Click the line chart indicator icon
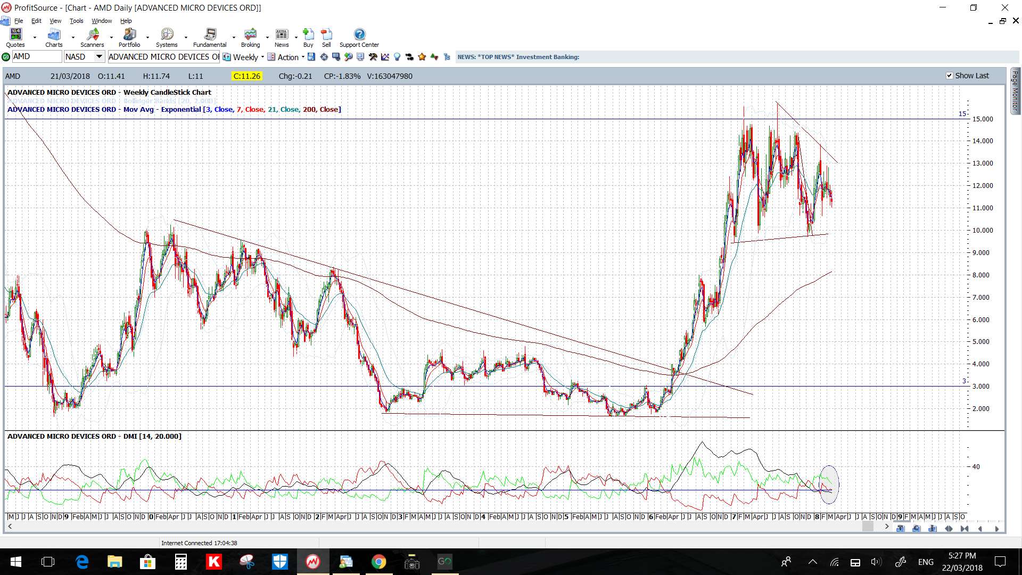 (385, 57)
